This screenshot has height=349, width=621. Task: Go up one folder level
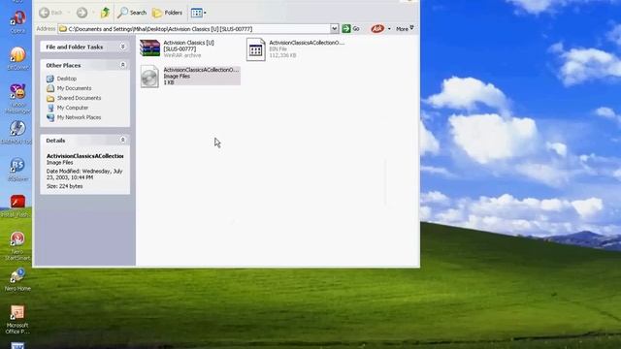(105, 13)
